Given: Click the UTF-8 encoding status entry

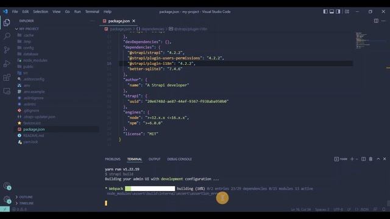Looking at the screenshot, I should 338,209.
